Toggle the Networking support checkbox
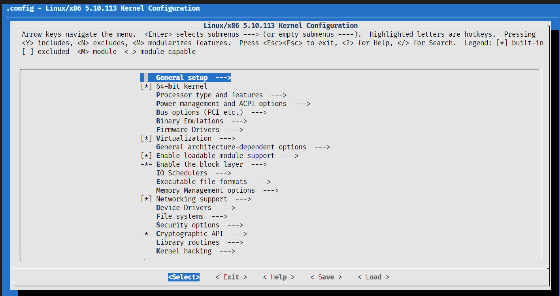The image size is (560, 296). (146, 199)
